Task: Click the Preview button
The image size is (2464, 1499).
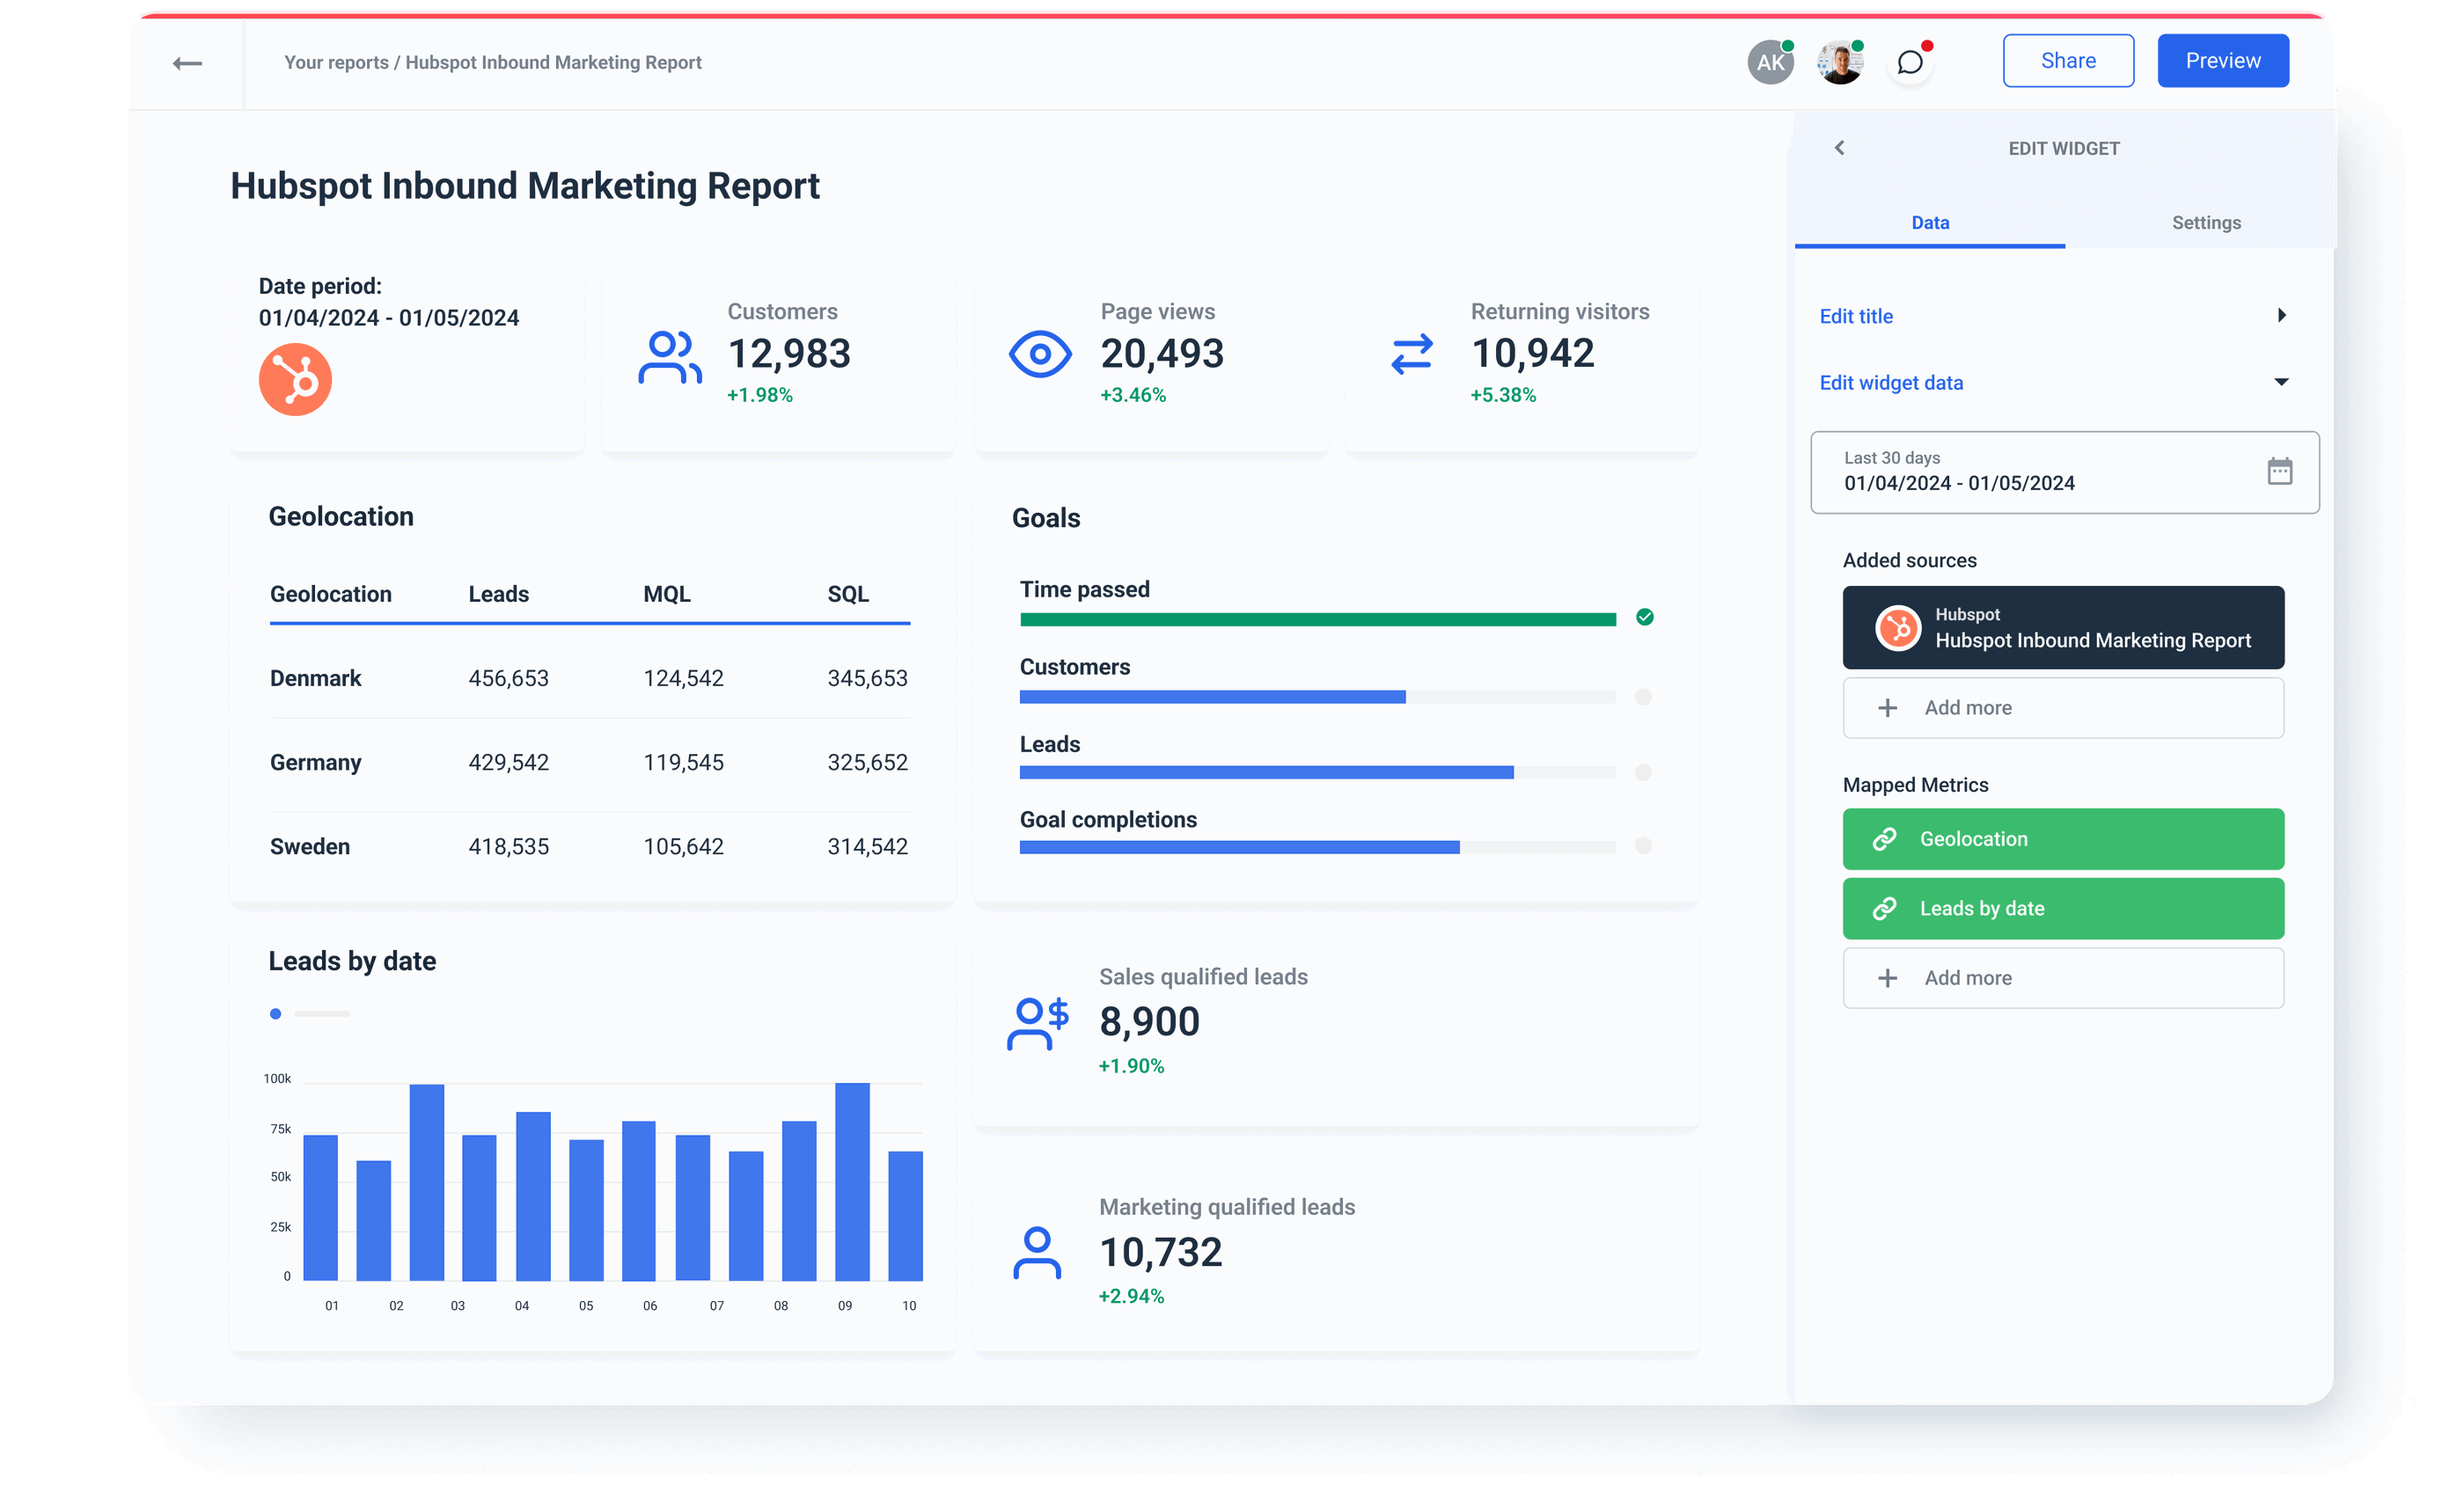Action: pyautogui.click(x=2222, y=60)
